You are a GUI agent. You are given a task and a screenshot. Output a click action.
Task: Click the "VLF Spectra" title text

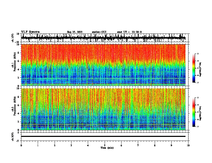click(x=30, y=32)
